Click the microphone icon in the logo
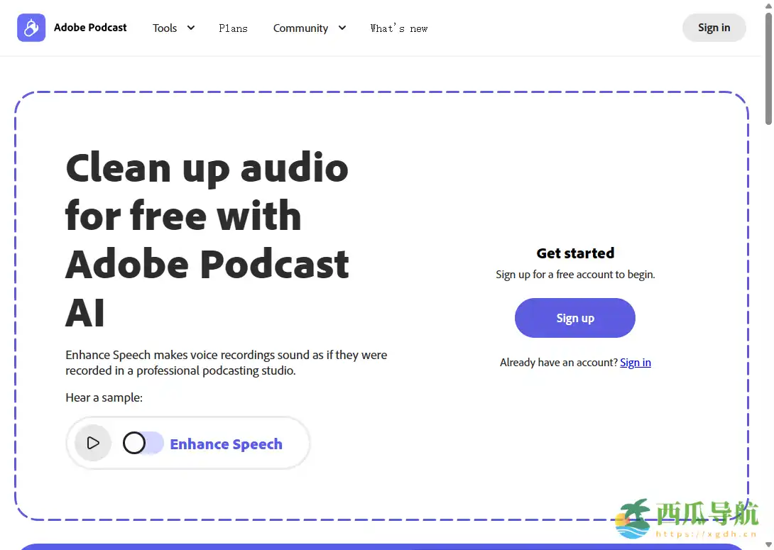 point(31,27)
